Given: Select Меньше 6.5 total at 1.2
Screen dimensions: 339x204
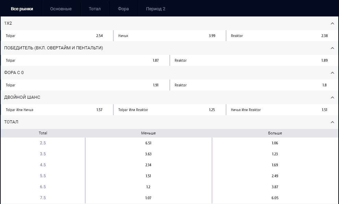Looking at the screenshot, I should 148,187.
